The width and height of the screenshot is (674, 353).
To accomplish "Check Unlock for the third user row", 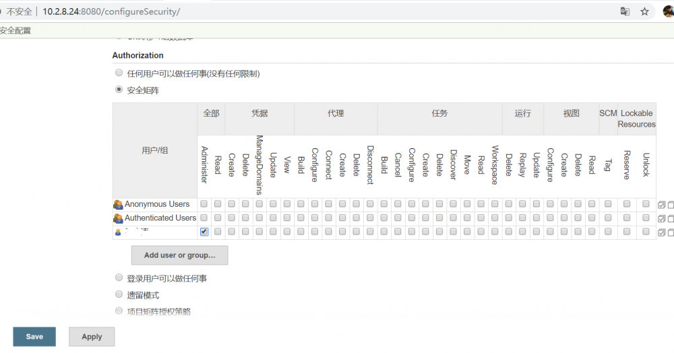I will [646, 232].
